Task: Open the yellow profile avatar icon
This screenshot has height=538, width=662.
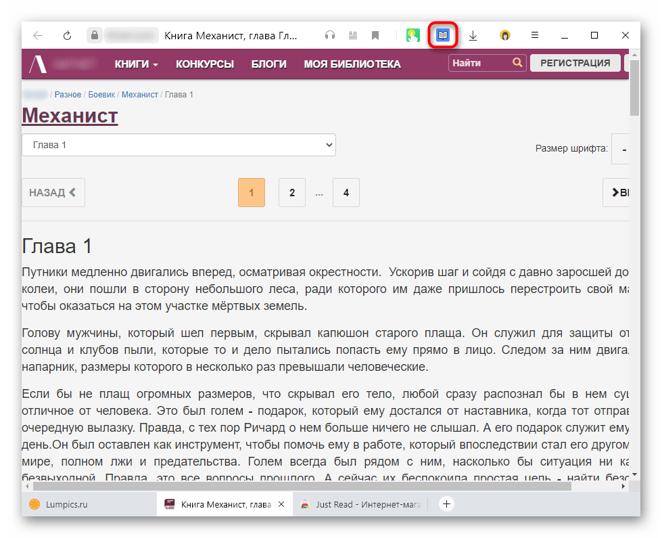Action: coord(505,35)
